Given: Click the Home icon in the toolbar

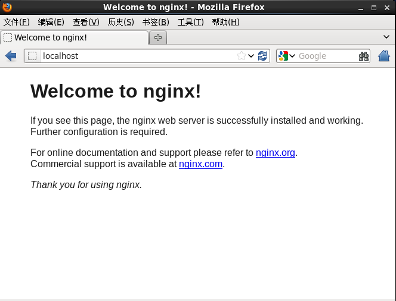Looking at the screenshot, I should click(x=384, y=56).
